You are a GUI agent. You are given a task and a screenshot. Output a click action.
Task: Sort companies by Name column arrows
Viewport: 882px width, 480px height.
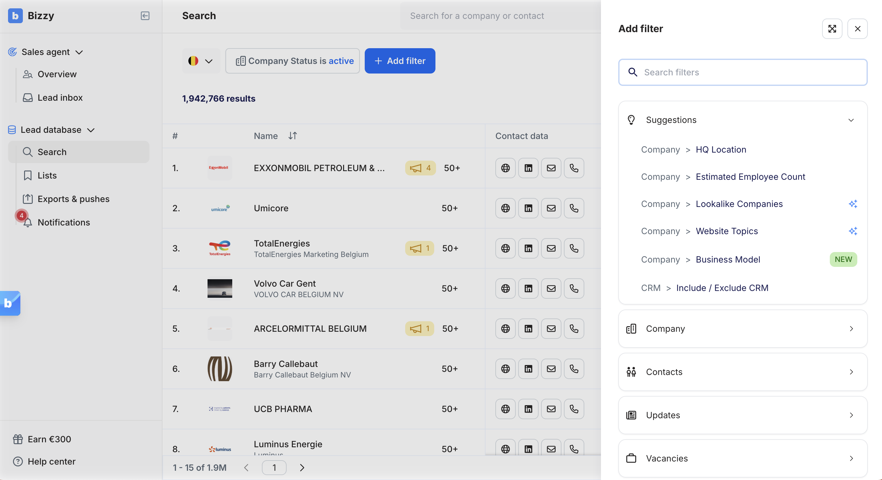(x=292, y=136)
